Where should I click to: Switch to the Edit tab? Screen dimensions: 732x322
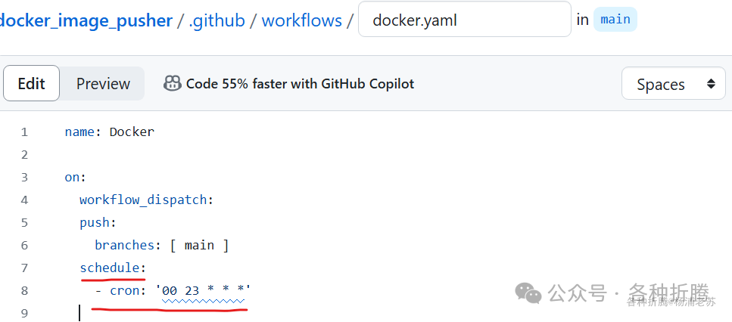pyautogui.click(x=31, y=83)
